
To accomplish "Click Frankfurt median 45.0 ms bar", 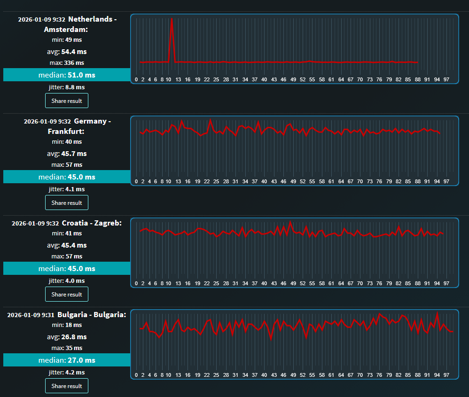I will click(x=67, y=177).
